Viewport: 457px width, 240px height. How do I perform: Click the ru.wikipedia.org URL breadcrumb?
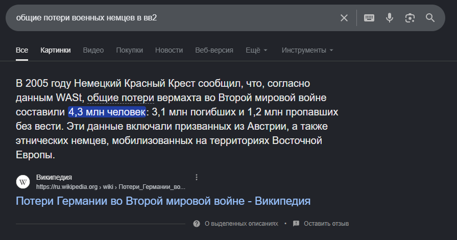pyautogui.click(x=110, y=186)
